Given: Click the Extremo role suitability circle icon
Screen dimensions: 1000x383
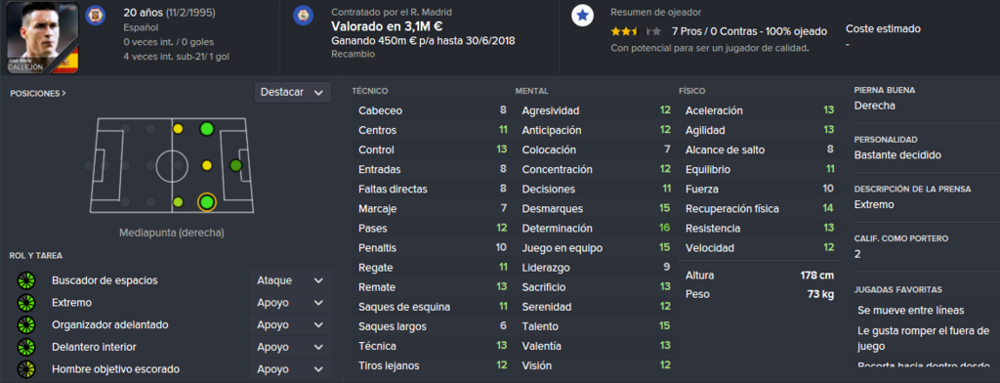Looking at the screenshot, I should (26, 303).
